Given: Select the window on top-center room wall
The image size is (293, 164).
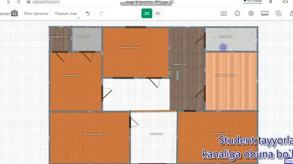Looking at the screenshot, I should [x=136, y=27].
